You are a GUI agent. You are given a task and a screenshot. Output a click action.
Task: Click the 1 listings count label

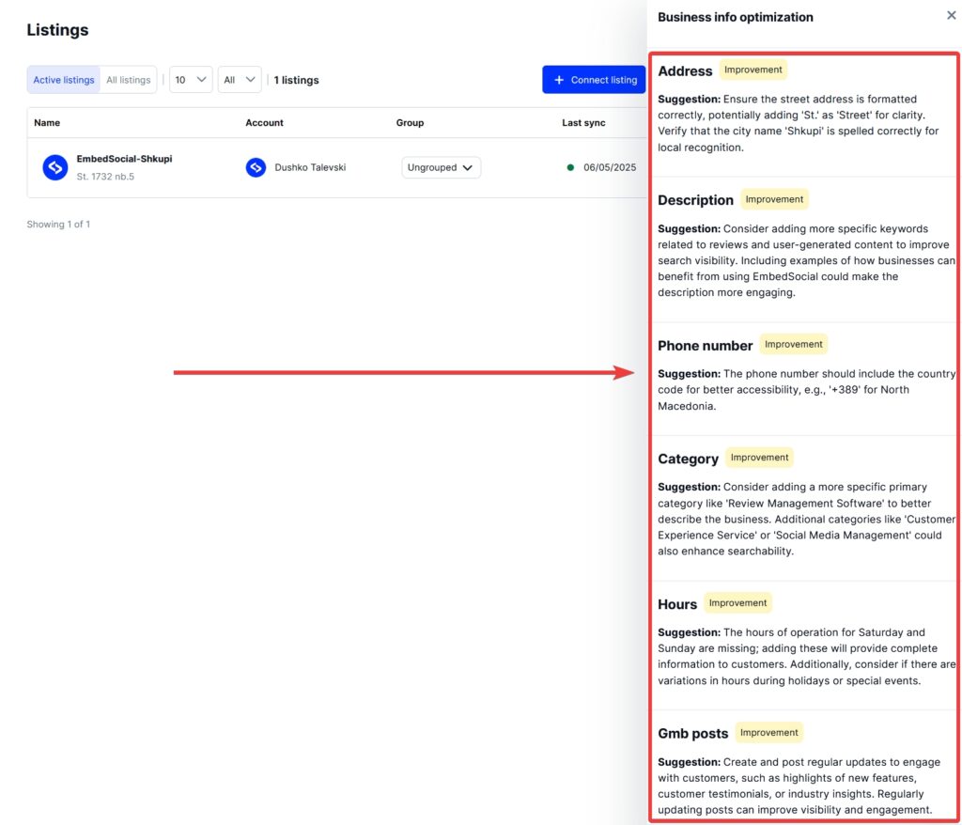point(296,80)
